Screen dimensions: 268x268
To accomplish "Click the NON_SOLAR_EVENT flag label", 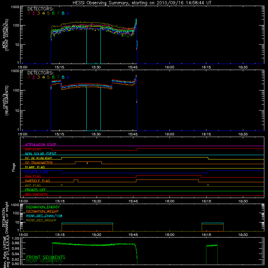I will tap(41, 154).
